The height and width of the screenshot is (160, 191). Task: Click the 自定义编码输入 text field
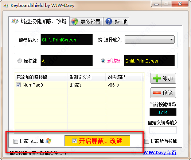[x=163, y=130]
